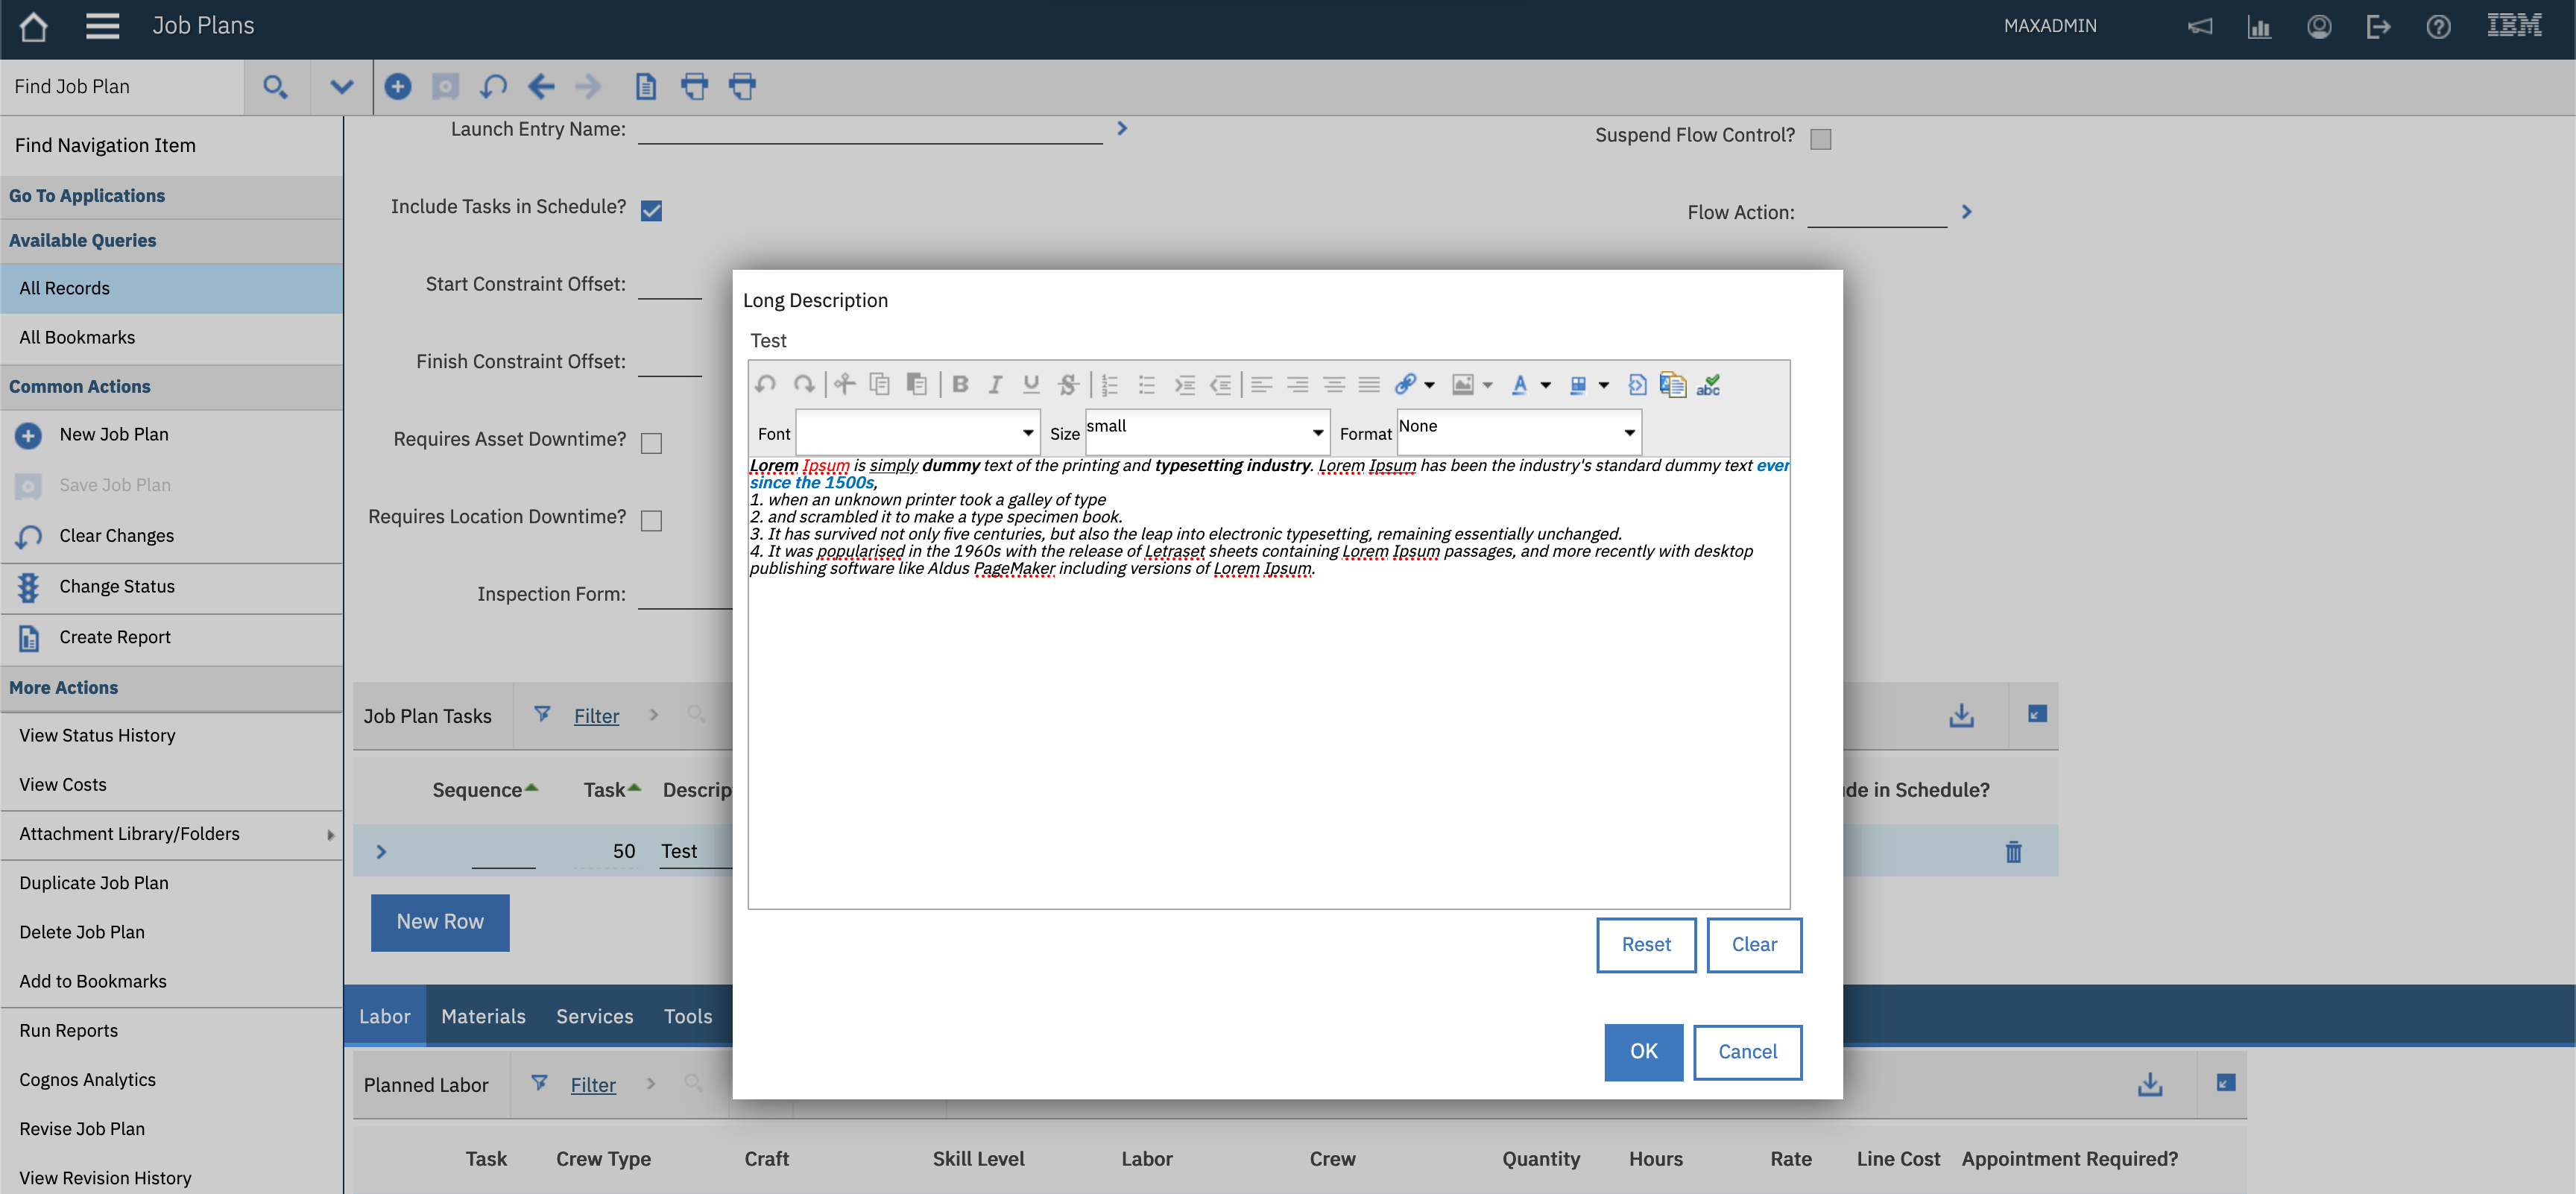
Task: Open the Size dropdown in the editor
Action: (x=1317, y=431)
